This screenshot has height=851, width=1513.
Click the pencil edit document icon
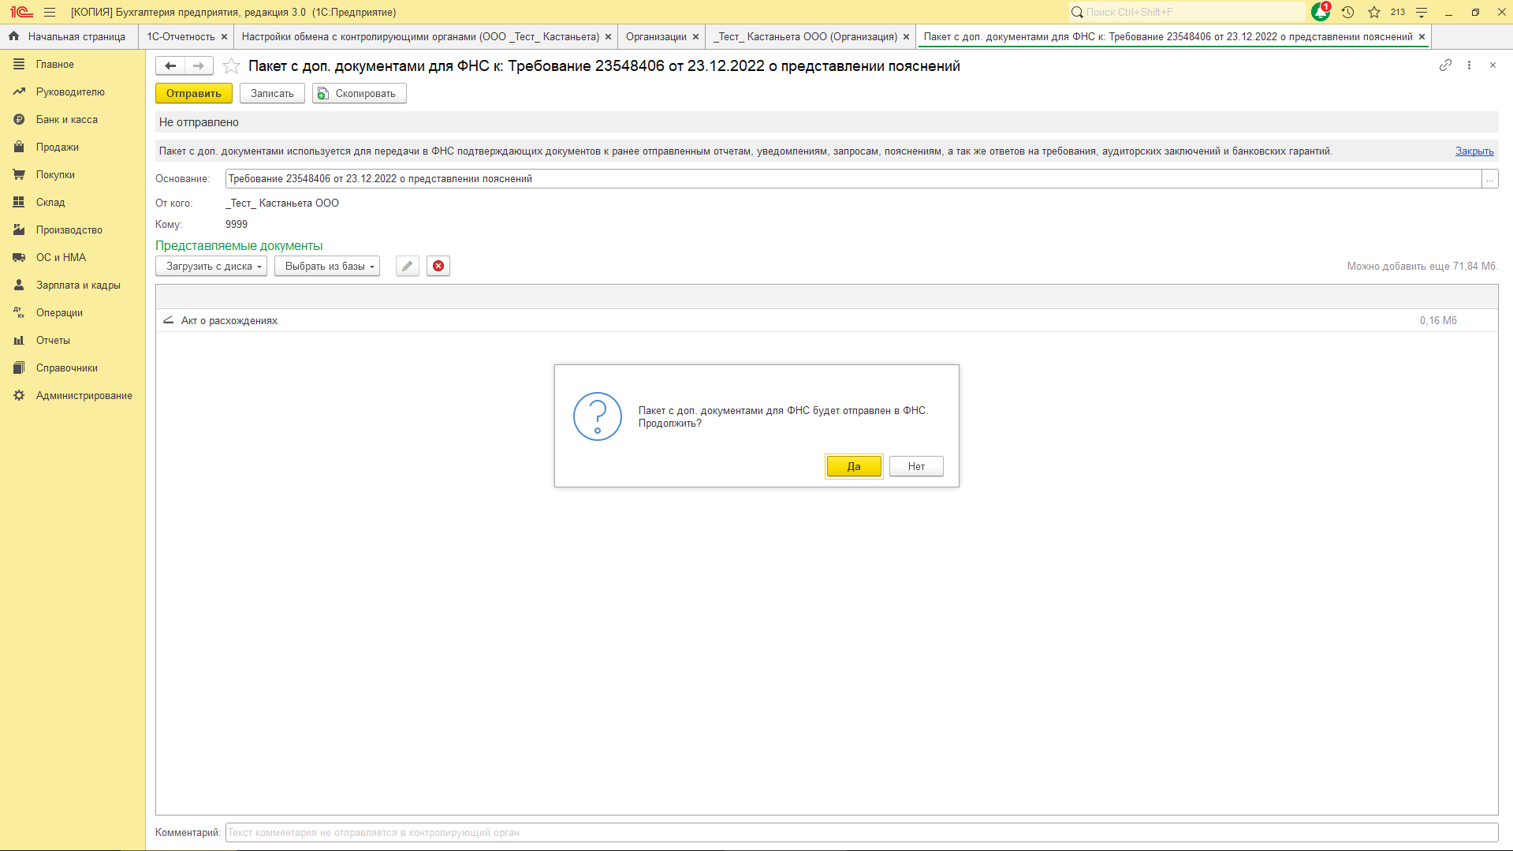click(407, 267)
